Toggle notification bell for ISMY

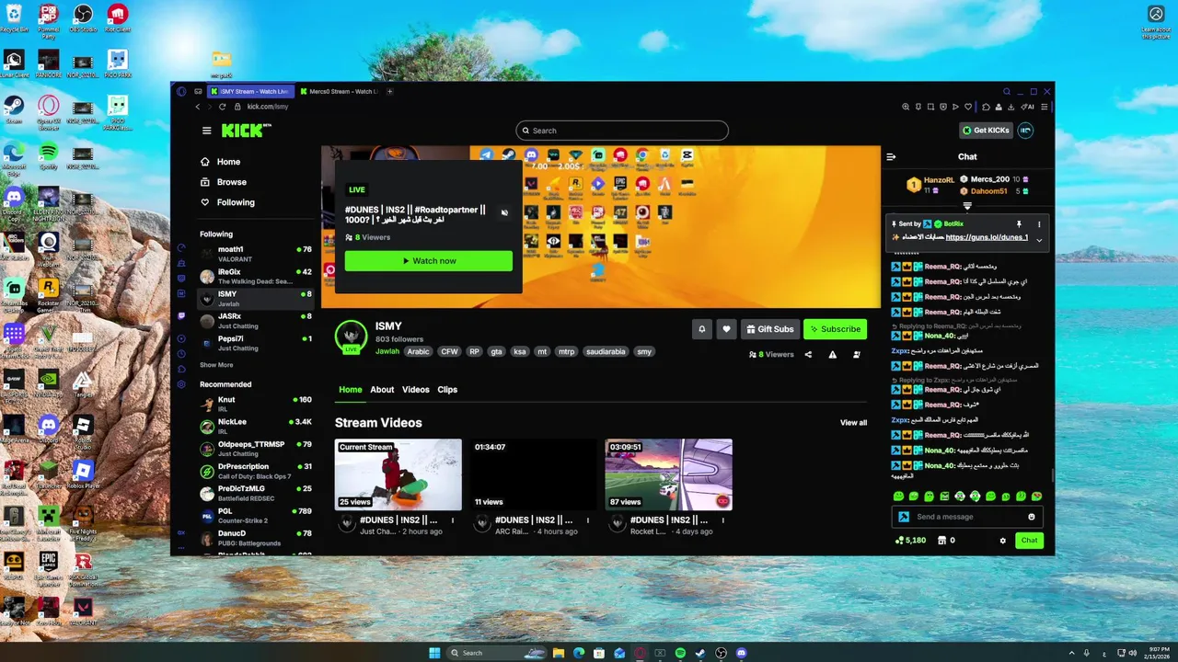(701, 329)
